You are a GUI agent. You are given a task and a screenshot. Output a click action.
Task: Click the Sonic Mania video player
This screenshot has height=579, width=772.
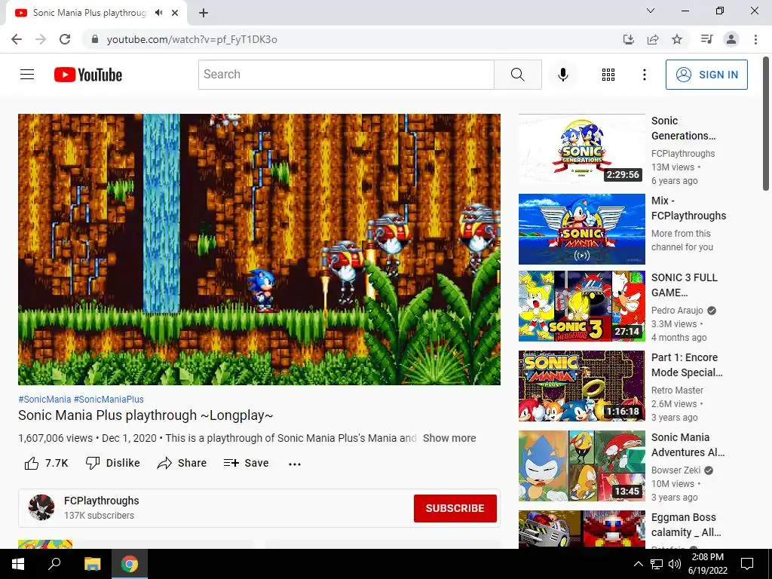pyautogui.click(x=259, y=249)
